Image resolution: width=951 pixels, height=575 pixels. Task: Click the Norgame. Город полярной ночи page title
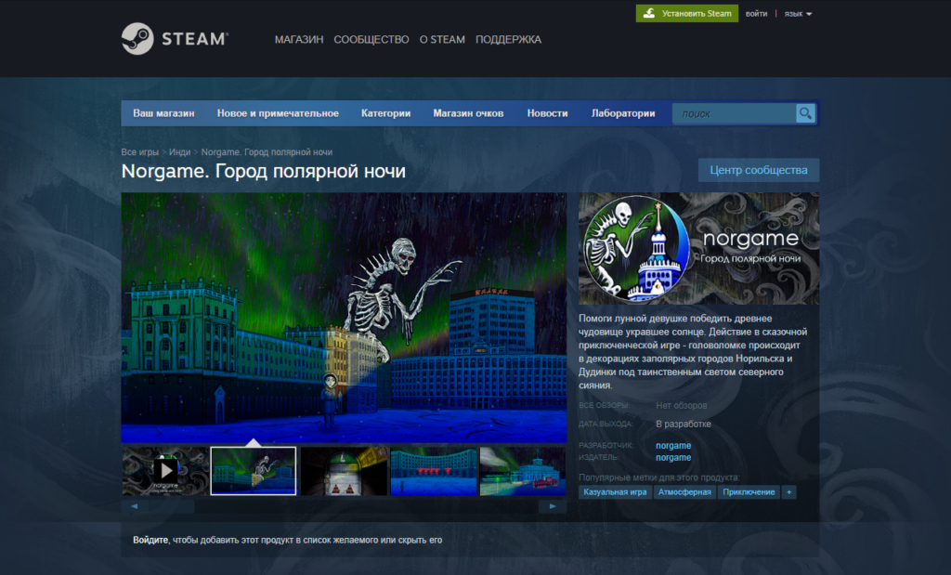[263, 171]
